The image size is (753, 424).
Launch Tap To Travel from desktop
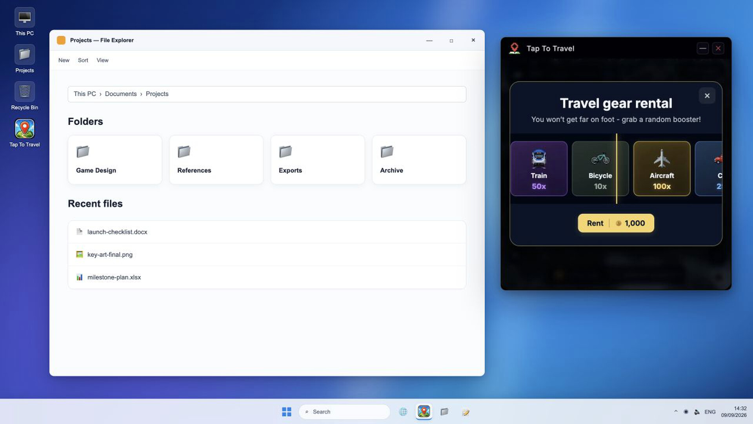coord(24,133)
